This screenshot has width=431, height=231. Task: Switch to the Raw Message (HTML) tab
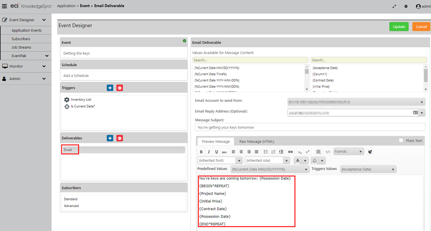click(x=257, y=142)
